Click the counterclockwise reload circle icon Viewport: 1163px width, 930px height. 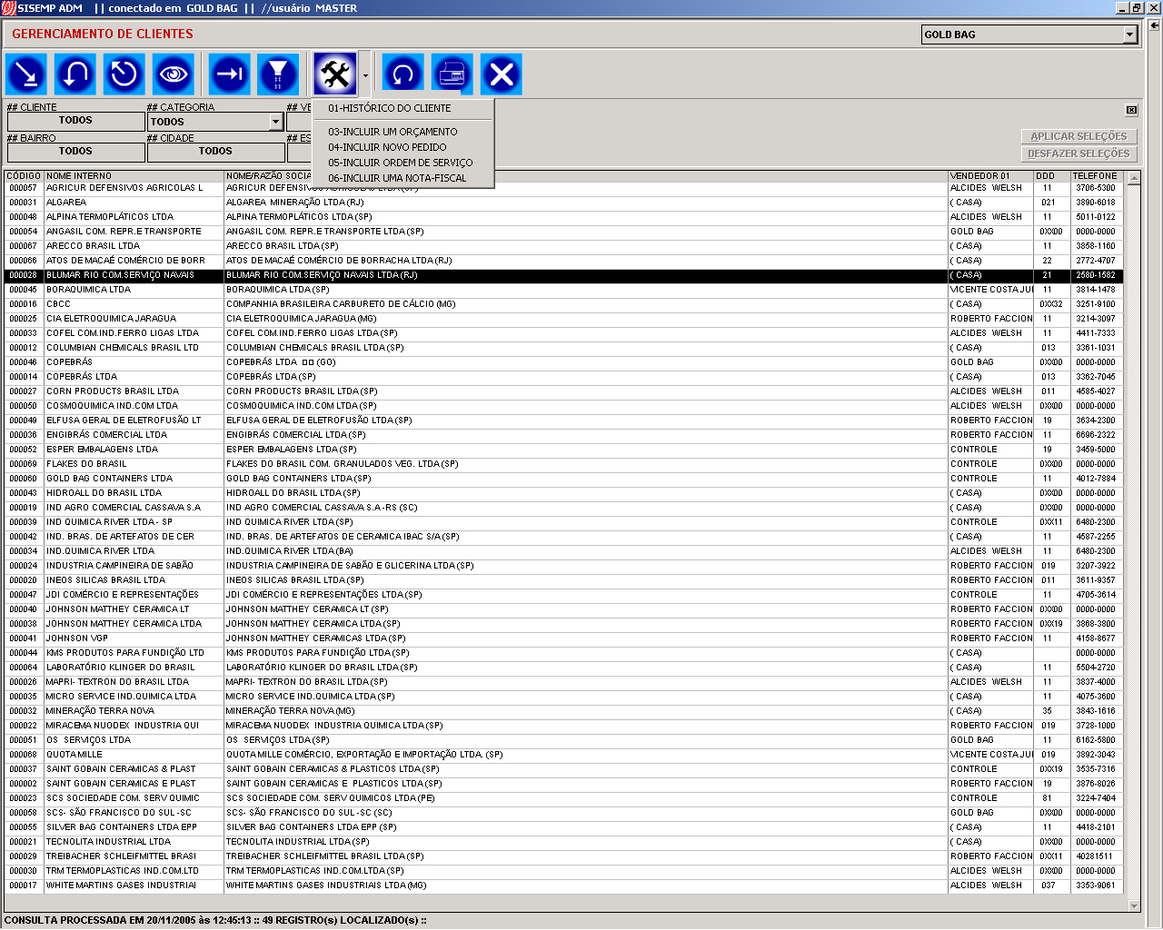coord(124,74)
